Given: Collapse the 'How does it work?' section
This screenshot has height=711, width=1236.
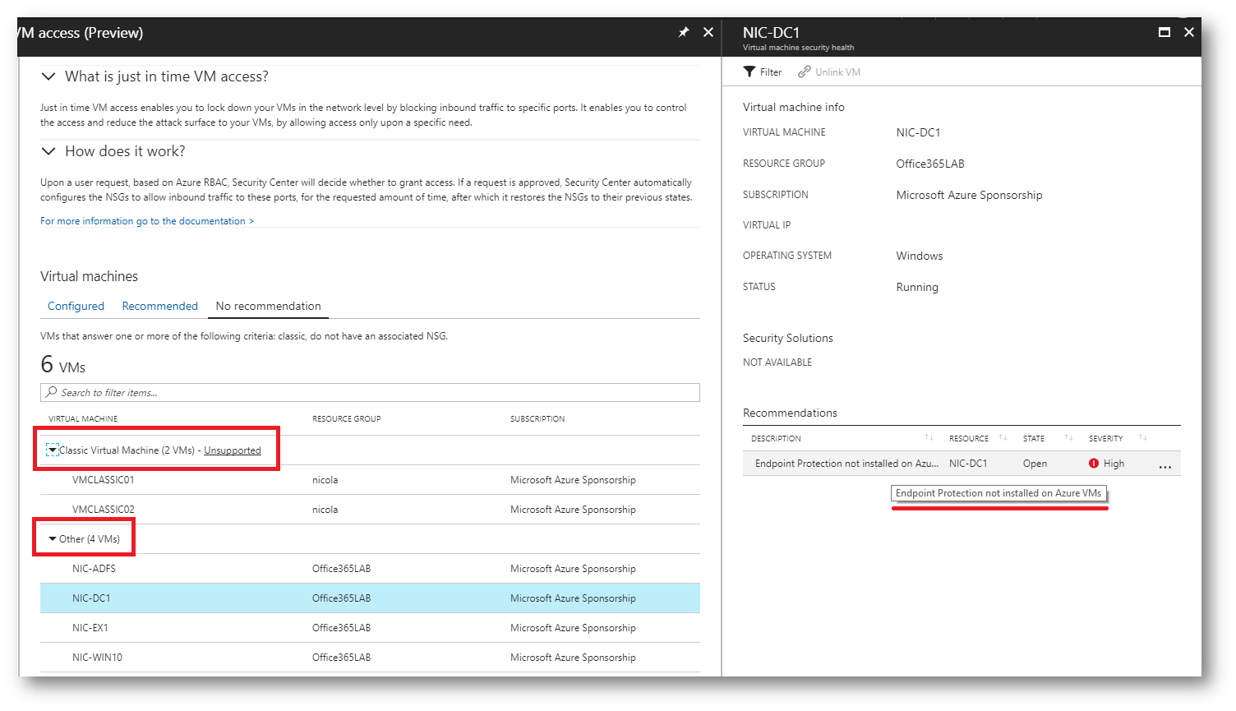Looking at the screenshot, I should click(x=48, y=151).
